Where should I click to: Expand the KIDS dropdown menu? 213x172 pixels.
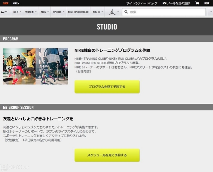[45, 12]
